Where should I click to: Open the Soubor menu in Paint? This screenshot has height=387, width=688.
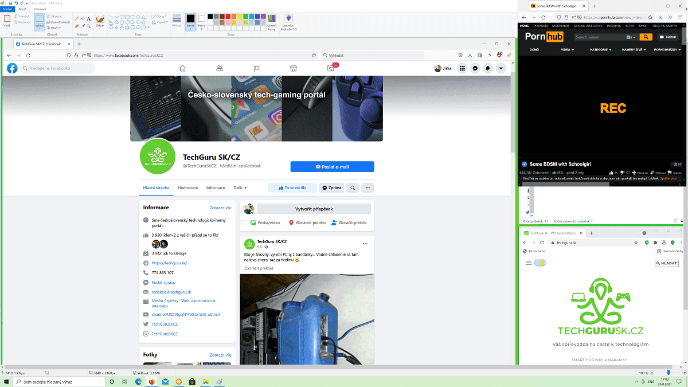[6, 9]
